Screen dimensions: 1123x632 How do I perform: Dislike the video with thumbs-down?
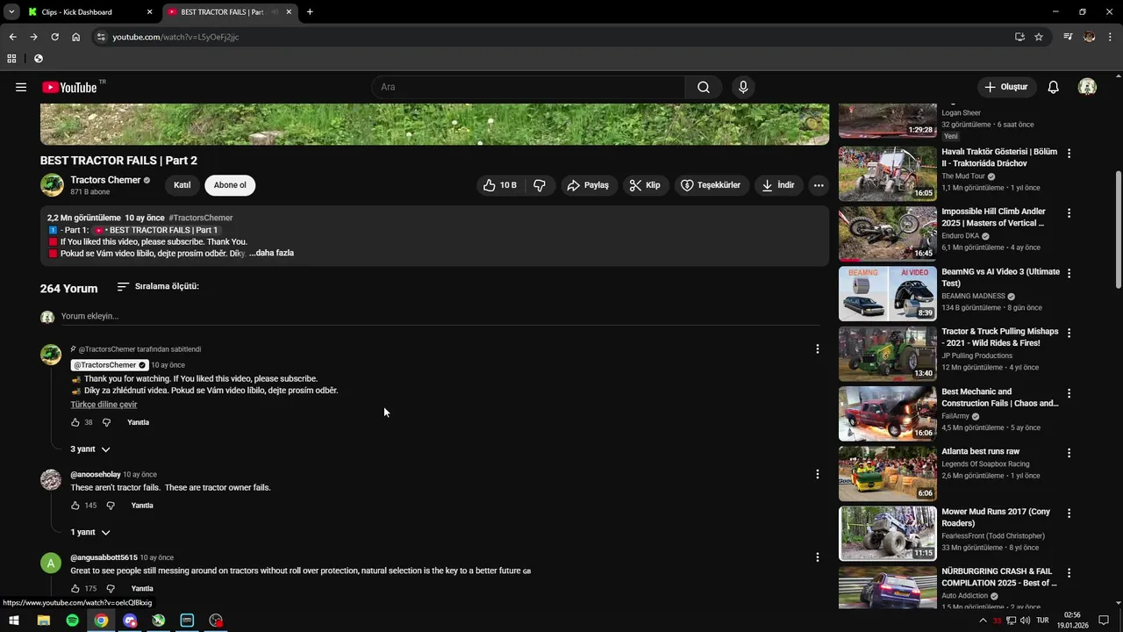[x=540, y=185]
